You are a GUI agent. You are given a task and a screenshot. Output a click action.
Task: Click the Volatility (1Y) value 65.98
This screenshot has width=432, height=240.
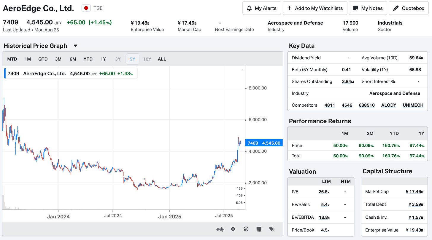(x=415, y=70)
